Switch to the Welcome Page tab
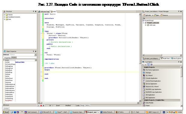This screenshot has width=186, height=114. (x=44, y=11)
